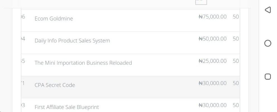The height and width of the screenshot is (112, 277).
Task: Click commission value in Mini Importation row
Action: coord(236,61)
